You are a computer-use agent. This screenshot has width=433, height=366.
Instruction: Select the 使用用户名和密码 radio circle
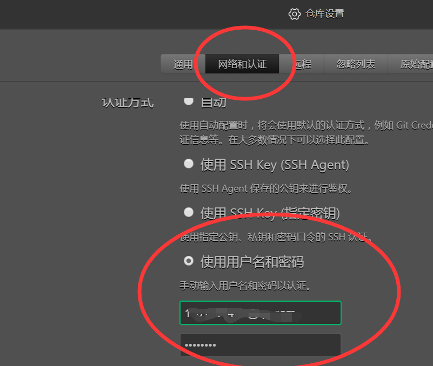[x=189, y=261]
